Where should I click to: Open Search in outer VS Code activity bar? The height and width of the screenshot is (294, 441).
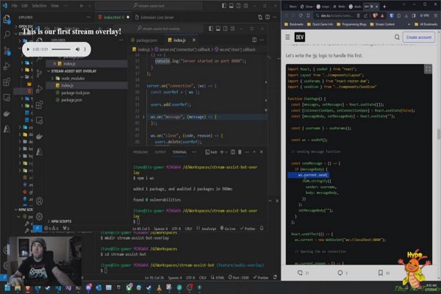[7, 35]
